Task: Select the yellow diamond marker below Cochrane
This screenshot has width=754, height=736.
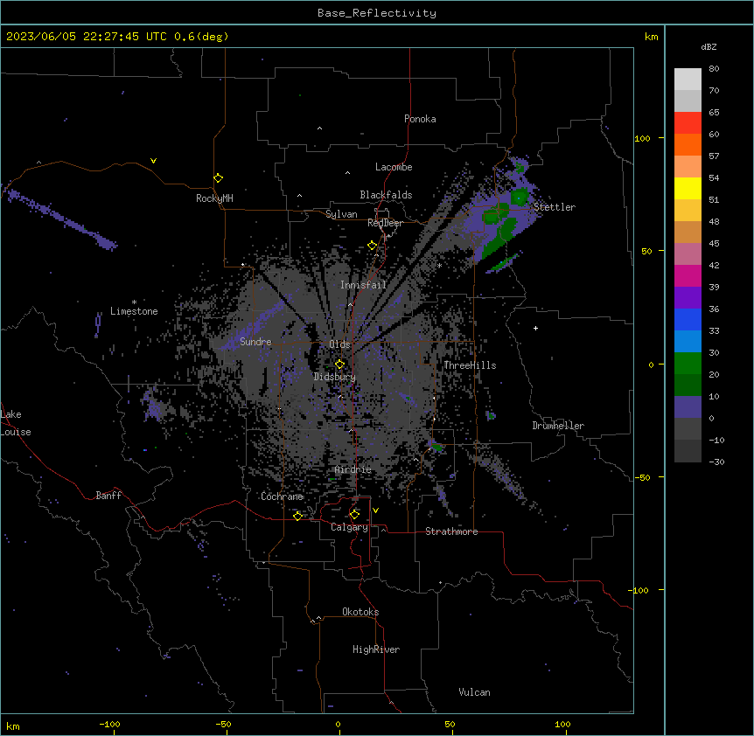Action: click(297, 516)
